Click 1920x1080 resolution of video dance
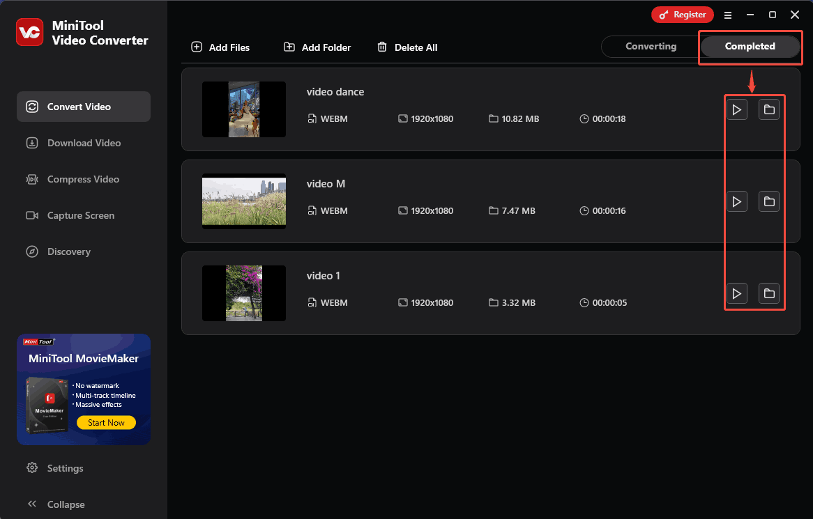This screenshot has width=813, height=519. pyautogui.click(x=432, y=118)
